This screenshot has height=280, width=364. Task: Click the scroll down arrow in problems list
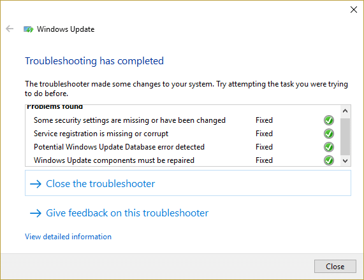346,160
